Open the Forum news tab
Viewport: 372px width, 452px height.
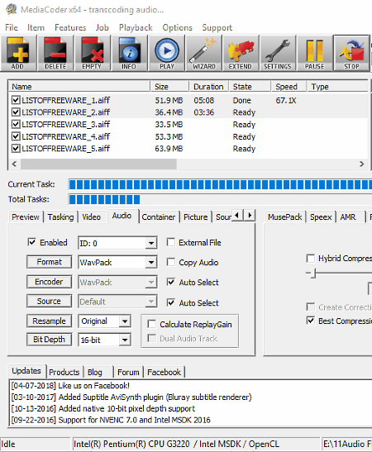[128, 372]
